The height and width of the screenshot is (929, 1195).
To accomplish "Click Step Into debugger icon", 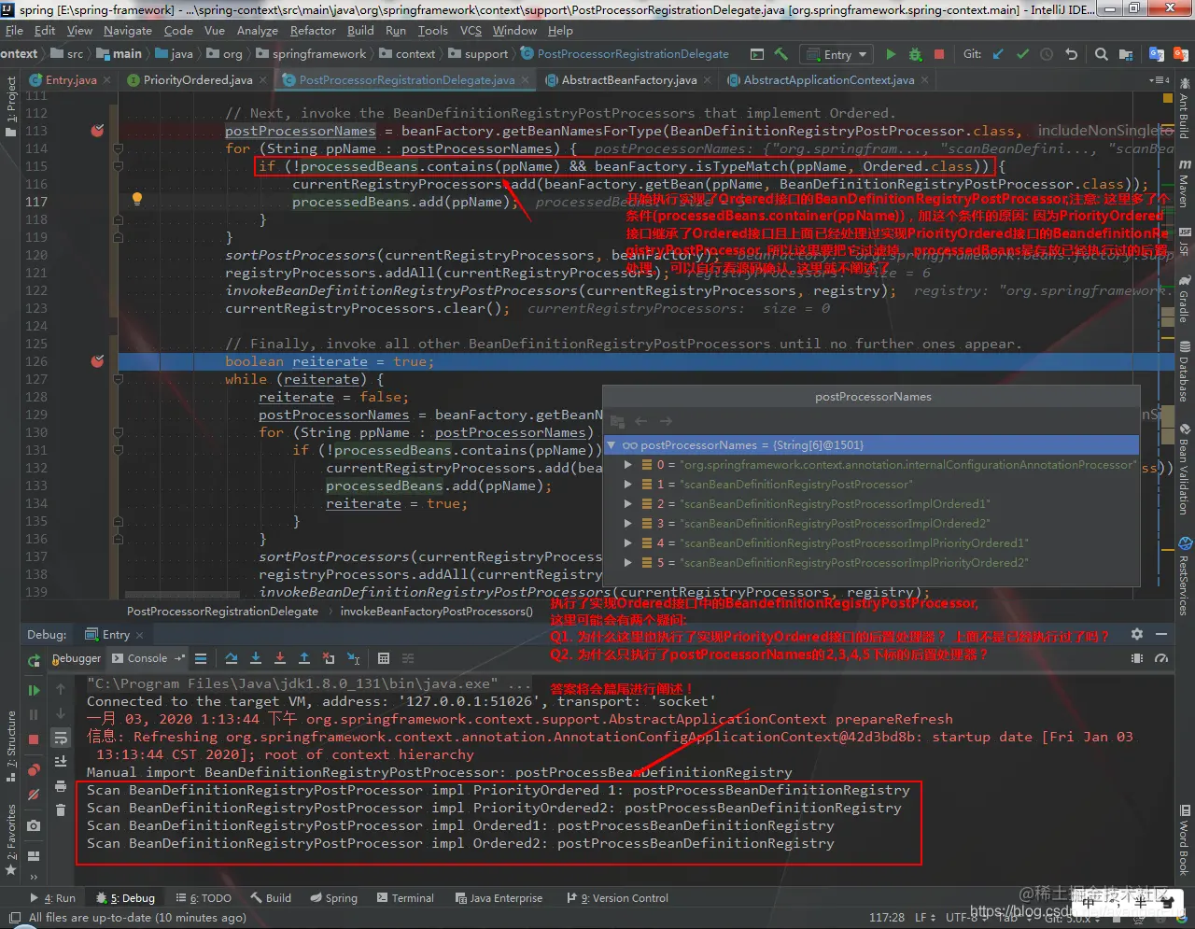I will [255, 658].
